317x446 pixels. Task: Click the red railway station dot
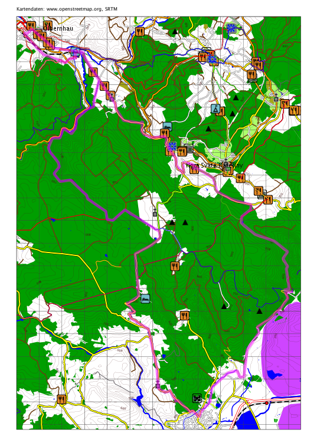pyautogui.click(x=267, y=403)
